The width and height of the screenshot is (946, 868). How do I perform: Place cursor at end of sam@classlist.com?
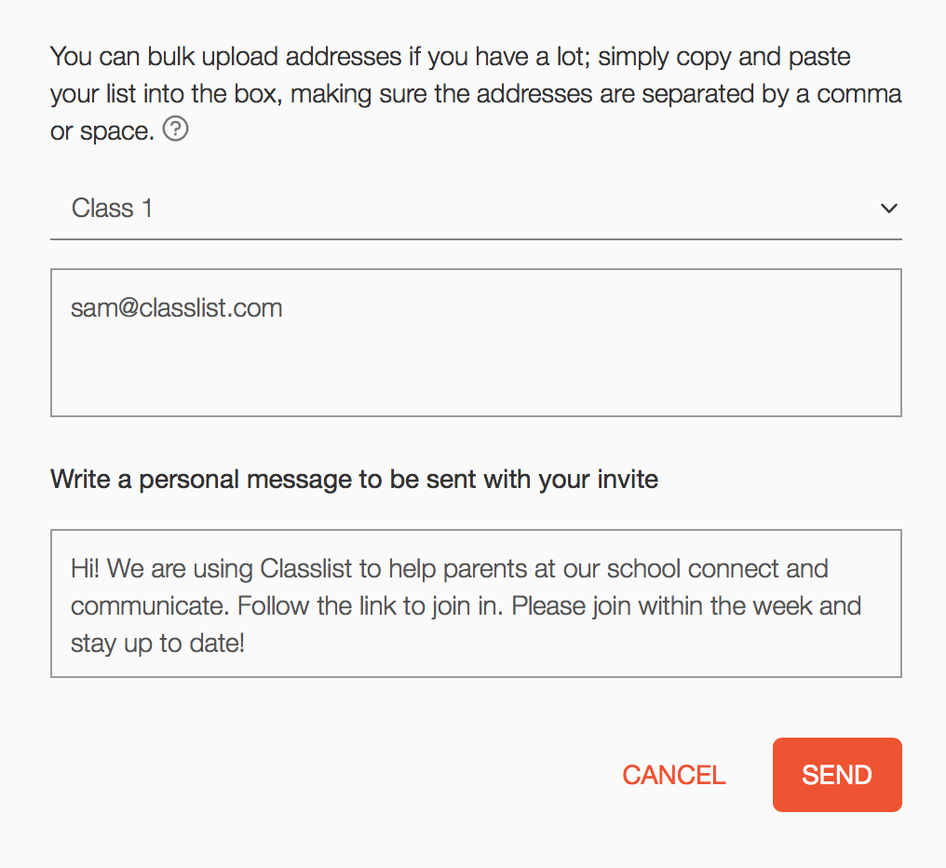[283, 308]
